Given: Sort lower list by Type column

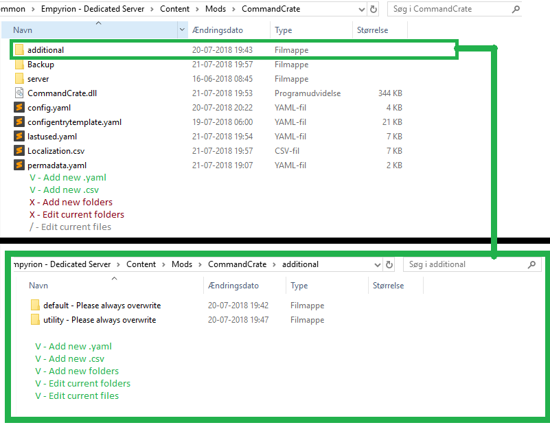Looking at the screenshot, I should tap(327, 286).
